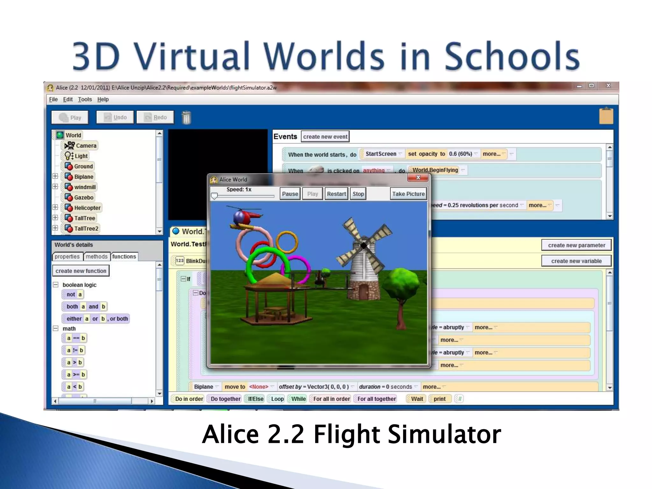The height and width of the screenshot is (489, 652).
Task: Click the Alice World window icon
Action: (214, 180)
